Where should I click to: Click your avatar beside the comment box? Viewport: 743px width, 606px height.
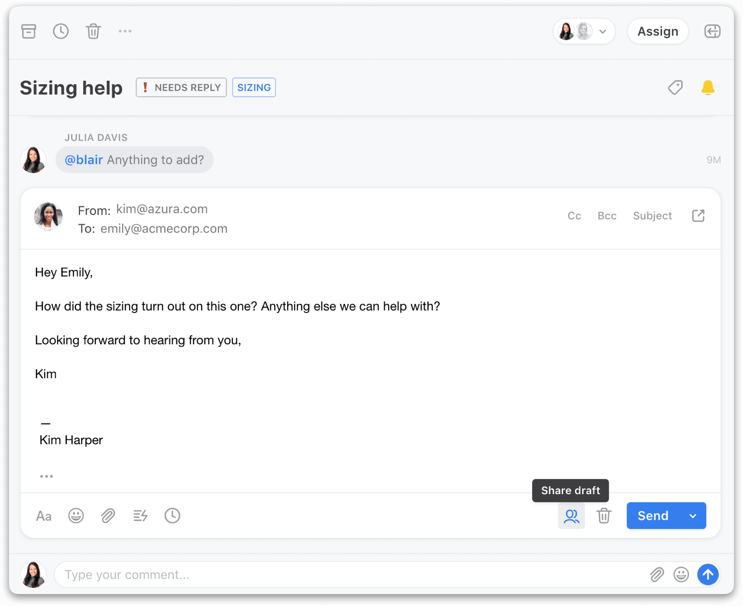(33, 575)
